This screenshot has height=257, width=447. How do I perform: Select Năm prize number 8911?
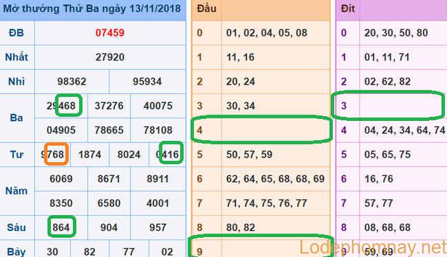pos(158,179)
